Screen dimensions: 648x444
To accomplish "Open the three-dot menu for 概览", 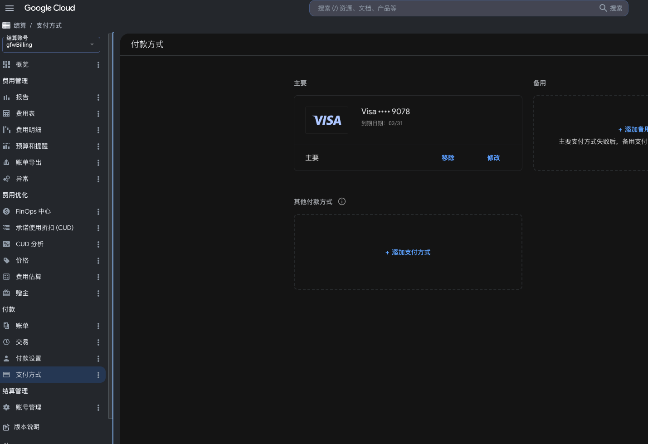I will pos(98,65).
